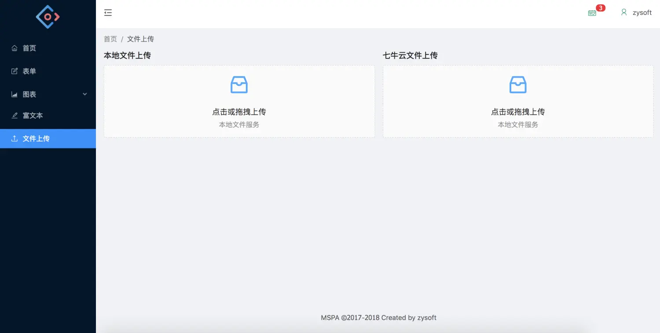The image size is (660, 333).
Task: Click the MSPA ©2017-2018 footer text
Action: pos(378,318)
